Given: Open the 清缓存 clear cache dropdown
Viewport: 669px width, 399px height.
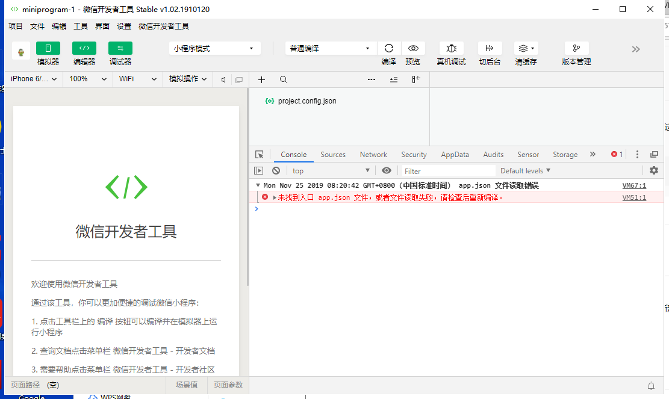Looking at the screenshot, I should (526, 48).
